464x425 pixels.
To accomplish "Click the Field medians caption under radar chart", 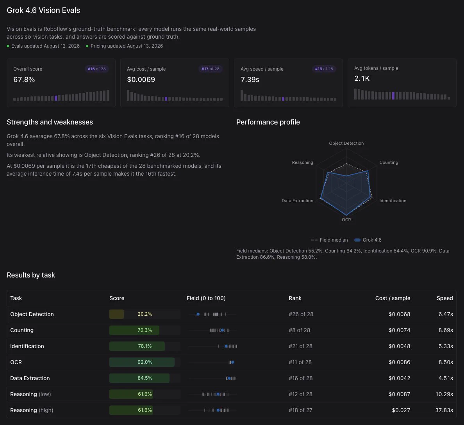I will [x=343, y=254].
